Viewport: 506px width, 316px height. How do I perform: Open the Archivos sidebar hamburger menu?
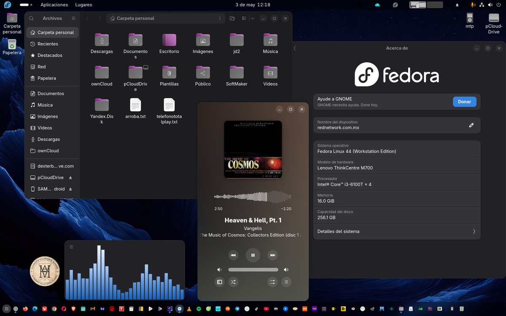click(x=73, y=18)
